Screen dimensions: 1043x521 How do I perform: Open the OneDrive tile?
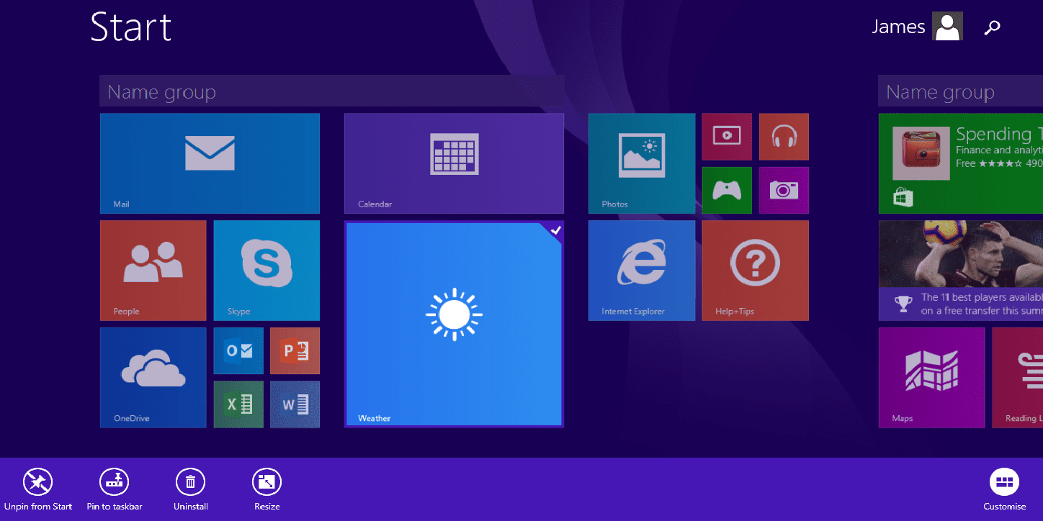coord(153,378)
